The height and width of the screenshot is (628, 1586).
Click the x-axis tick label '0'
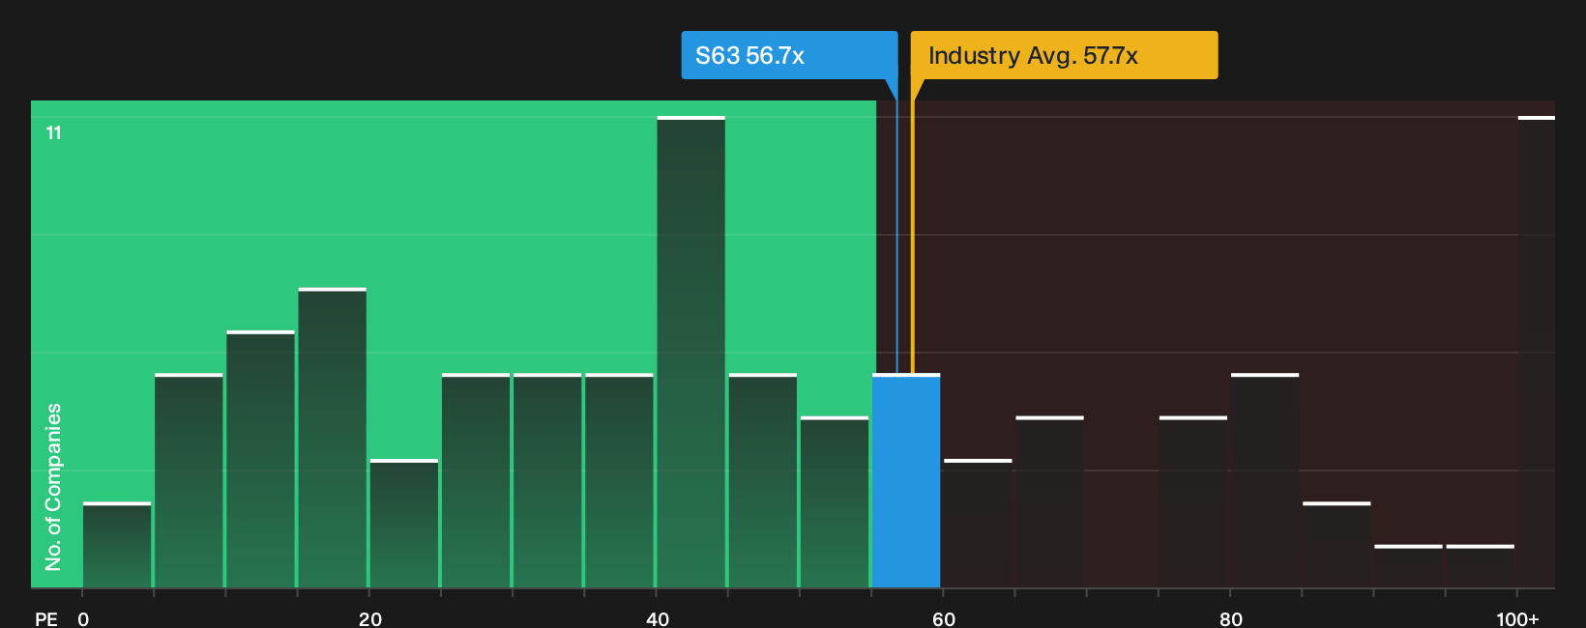[83, 618]
